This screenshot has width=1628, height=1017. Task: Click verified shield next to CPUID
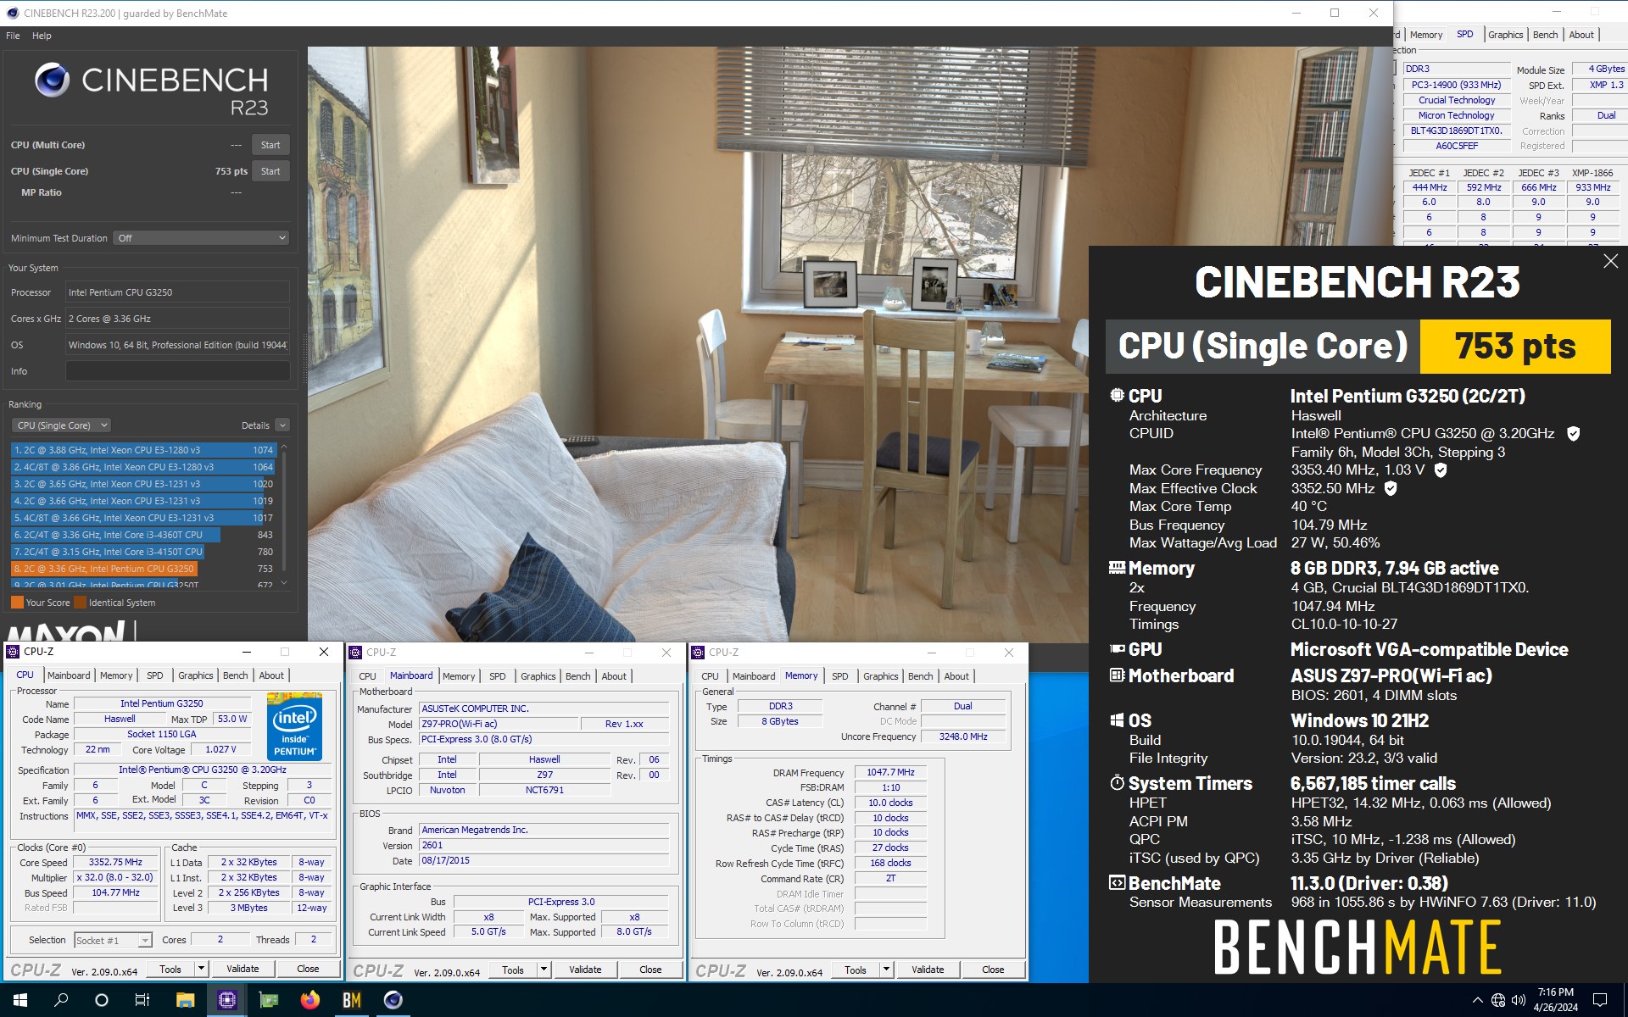point(1574,434)
